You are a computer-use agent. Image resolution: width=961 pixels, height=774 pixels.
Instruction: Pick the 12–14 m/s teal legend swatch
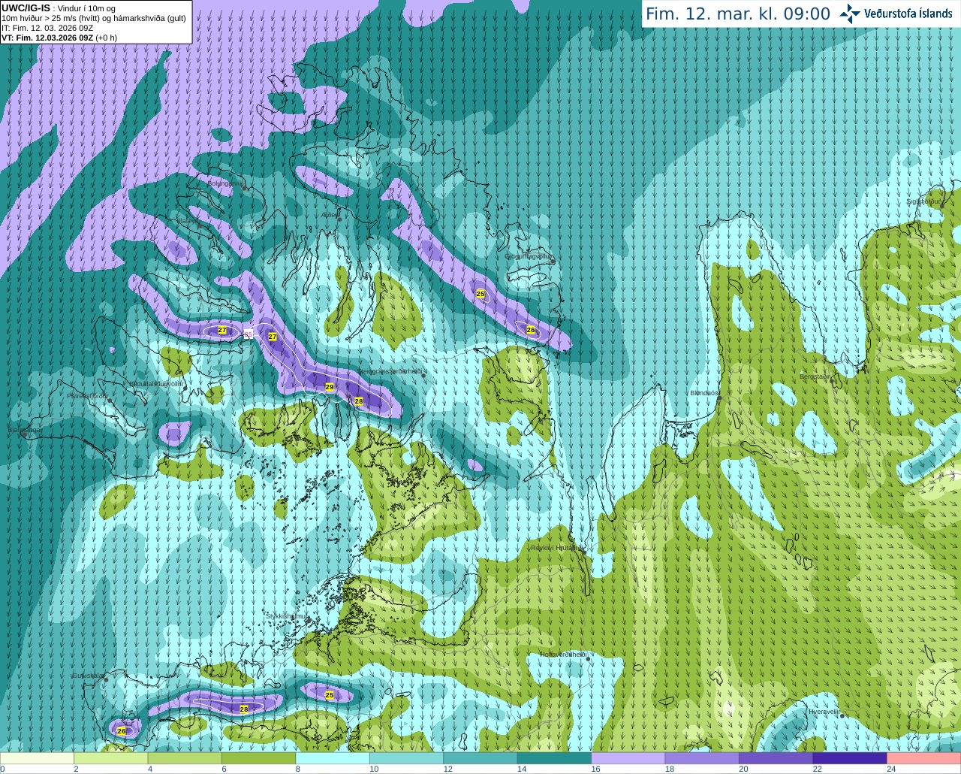pos(480,758)
